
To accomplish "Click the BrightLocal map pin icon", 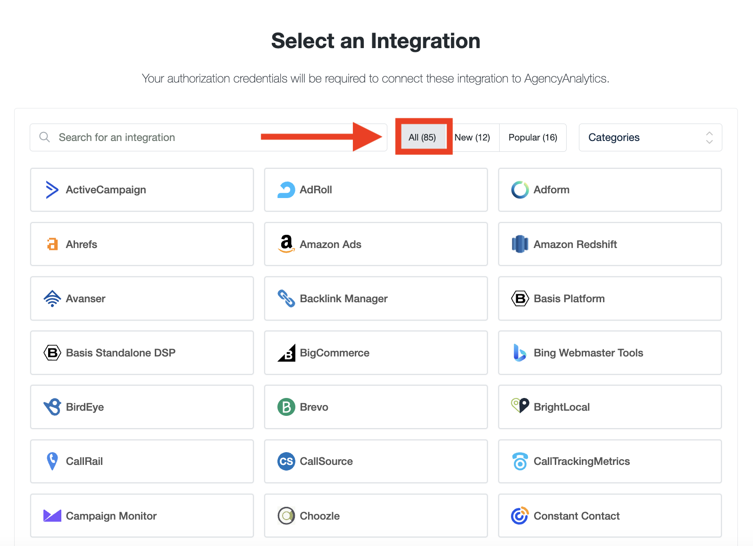I will (520, 405).
